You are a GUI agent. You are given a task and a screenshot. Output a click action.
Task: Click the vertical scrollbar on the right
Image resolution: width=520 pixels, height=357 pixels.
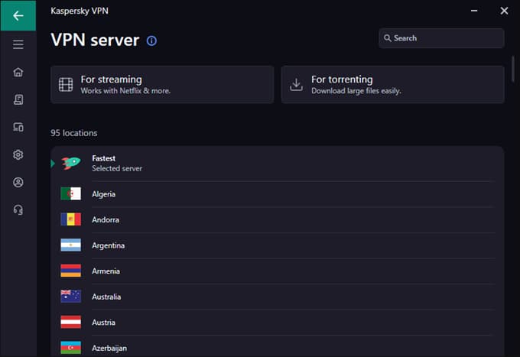(x=513, y=69)
